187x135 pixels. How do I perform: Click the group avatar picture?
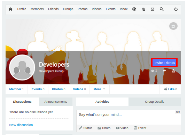click(x=22, y=67)
